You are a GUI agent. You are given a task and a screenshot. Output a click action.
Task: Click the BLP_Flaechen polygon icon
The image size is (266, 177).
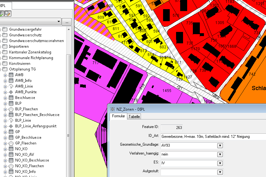(11, 109)
